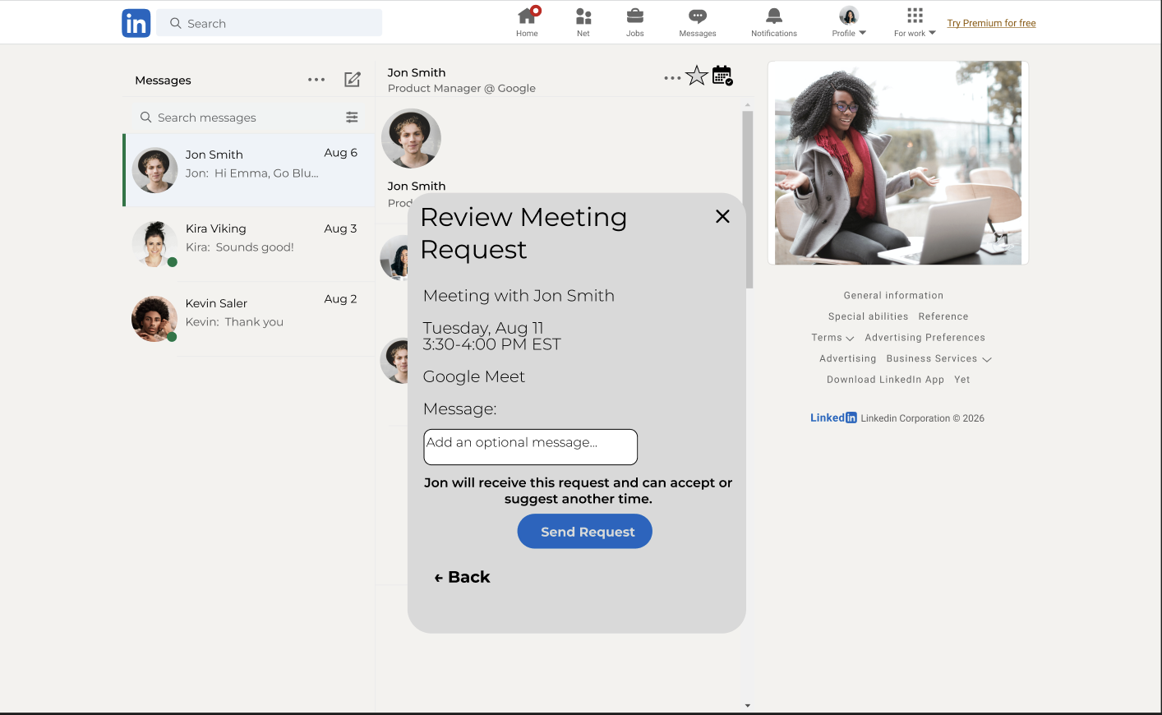Star the Jon Smith conversation
1162x715 pixels.
point(697,76)
